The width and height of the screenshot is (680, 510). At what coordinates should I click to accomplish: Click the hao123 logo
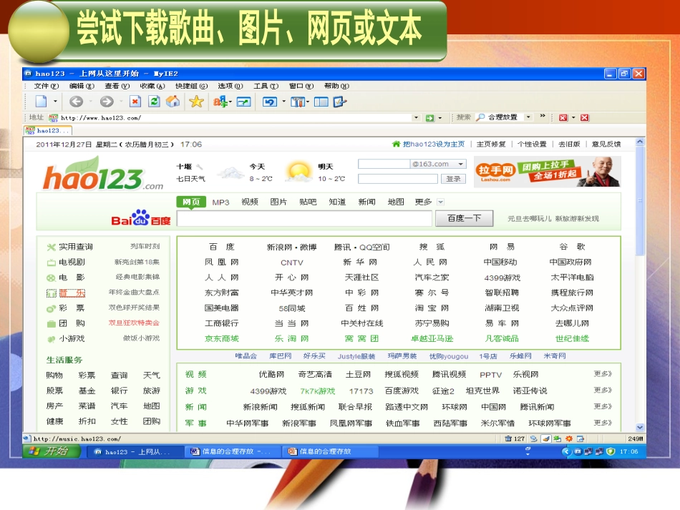click(103, 174)
